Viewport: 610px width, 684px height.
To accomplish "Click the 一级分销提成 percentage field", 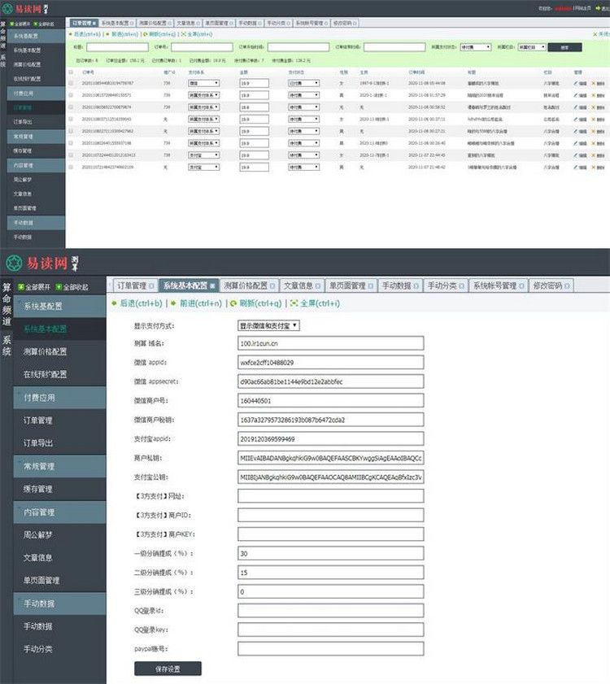I will tap(331, 553).
